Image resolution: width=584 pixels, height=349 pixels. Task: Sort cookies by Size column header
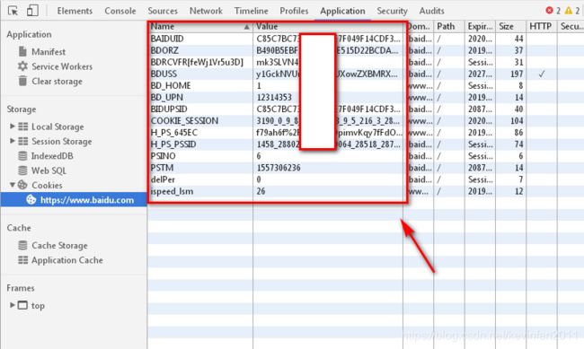click(510, 26)
